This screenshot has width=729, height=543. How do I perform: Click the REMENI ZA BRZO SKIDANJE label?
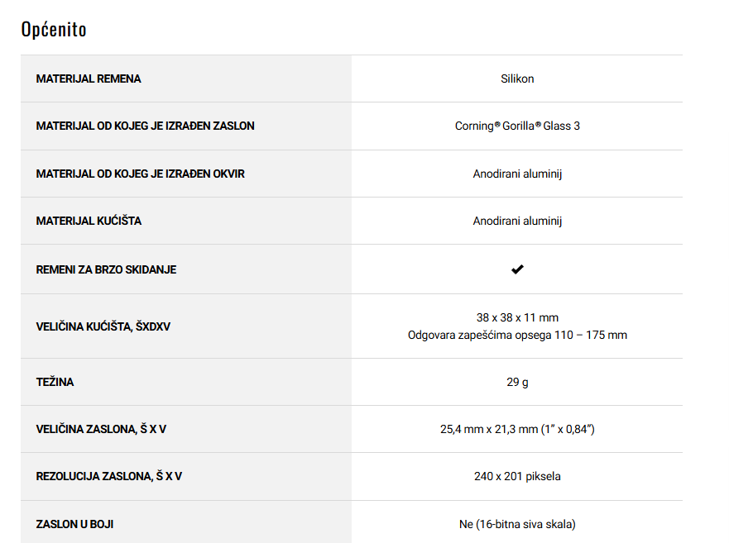(x=106, y=269)
